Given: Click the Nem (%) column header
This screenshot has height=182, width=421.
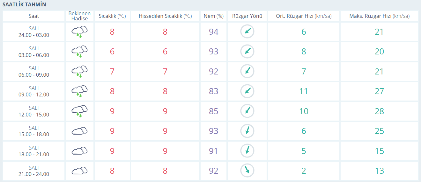Looking at the screenshot, I should point(214,16).
